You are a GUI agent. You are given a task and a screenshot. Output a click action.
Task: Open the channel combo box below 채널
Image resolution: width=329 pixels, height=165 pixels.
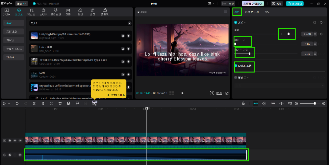click(x=279, y=85)
